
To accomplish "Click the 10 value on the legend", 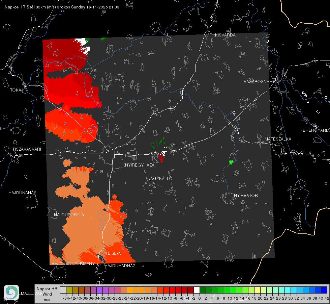I will (x=230, y=298).
